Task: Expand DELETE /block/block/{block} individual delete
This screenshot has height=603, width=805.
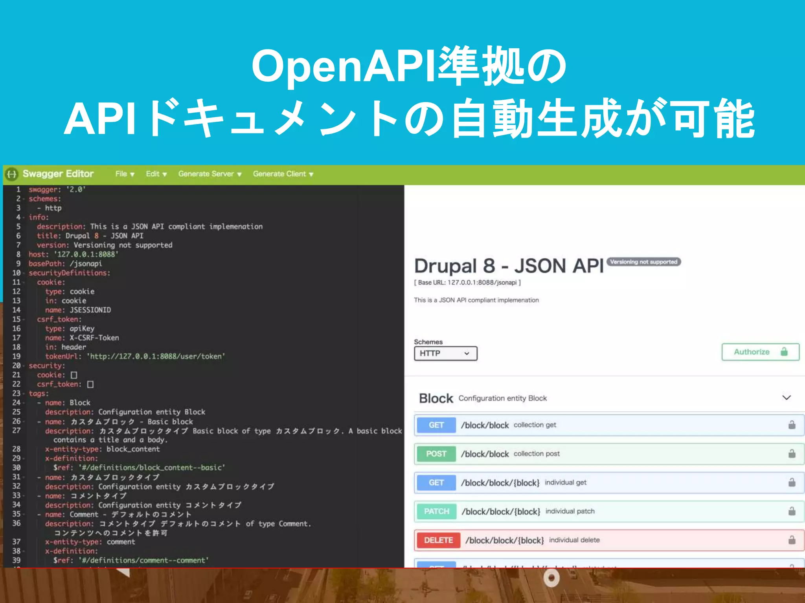Action: pos(609,540)
